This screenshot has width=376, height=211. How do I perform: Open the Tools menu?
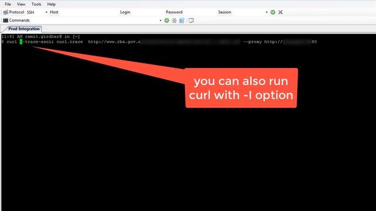tap(36, 4)
